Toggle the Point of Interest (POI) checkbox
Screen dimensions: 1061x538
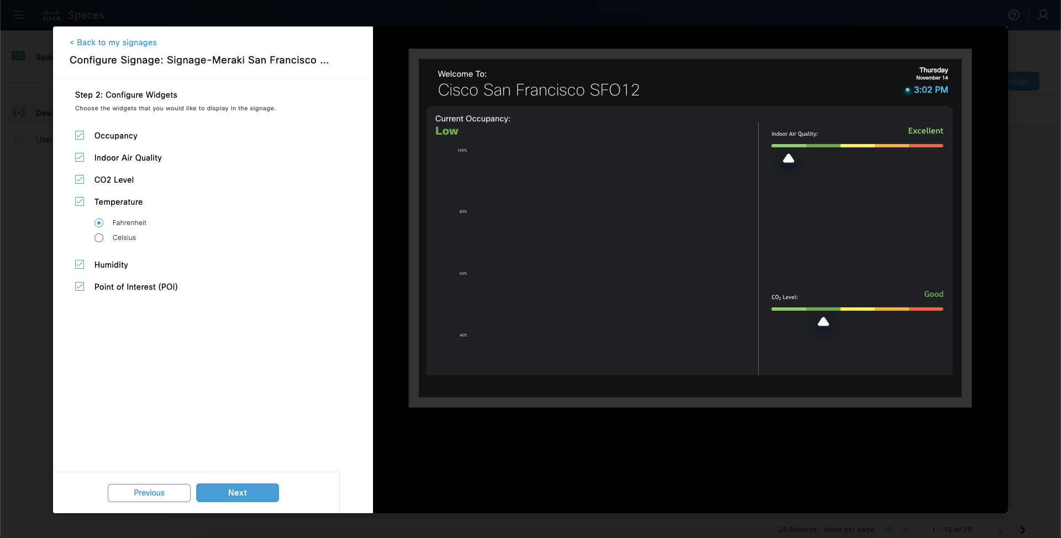coord(80,286)
